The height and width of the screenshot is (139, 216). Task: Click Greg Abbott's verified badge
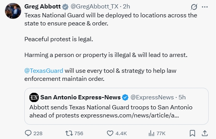tap(65, 7)
